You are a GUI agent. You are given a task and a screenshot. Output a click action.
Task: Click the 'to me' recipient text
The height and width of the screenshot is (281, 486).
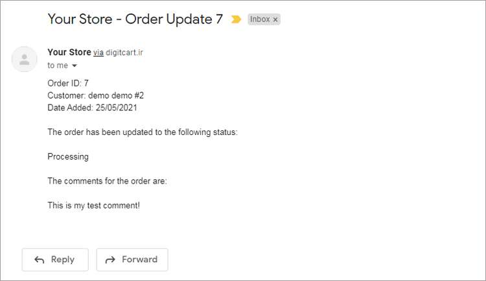[58, 66]
